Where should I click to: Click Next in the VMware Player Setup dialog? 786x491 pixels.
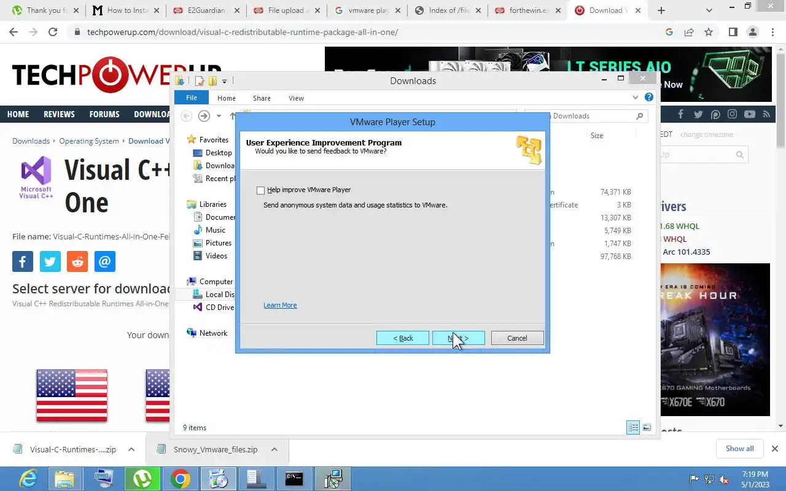tap(458, 338)
